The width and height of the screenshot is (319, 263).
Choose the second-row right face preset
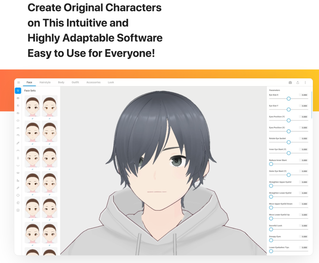(x=50, y=131)
